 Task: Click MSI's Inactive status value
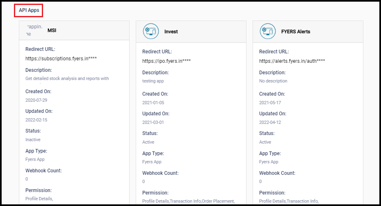33,140
